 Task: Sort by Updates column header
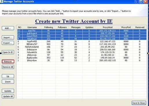(89, 27)
